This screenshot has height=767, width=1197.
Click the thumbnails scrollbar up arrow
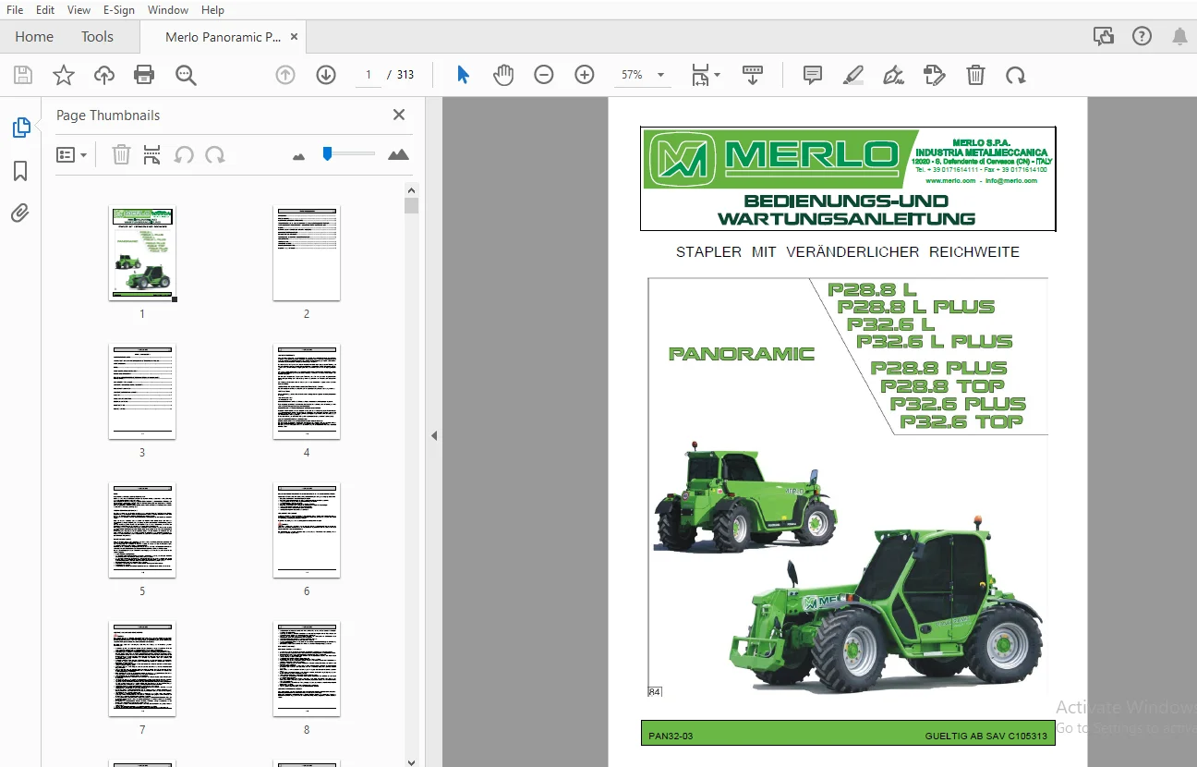click(x=412, y=189)
